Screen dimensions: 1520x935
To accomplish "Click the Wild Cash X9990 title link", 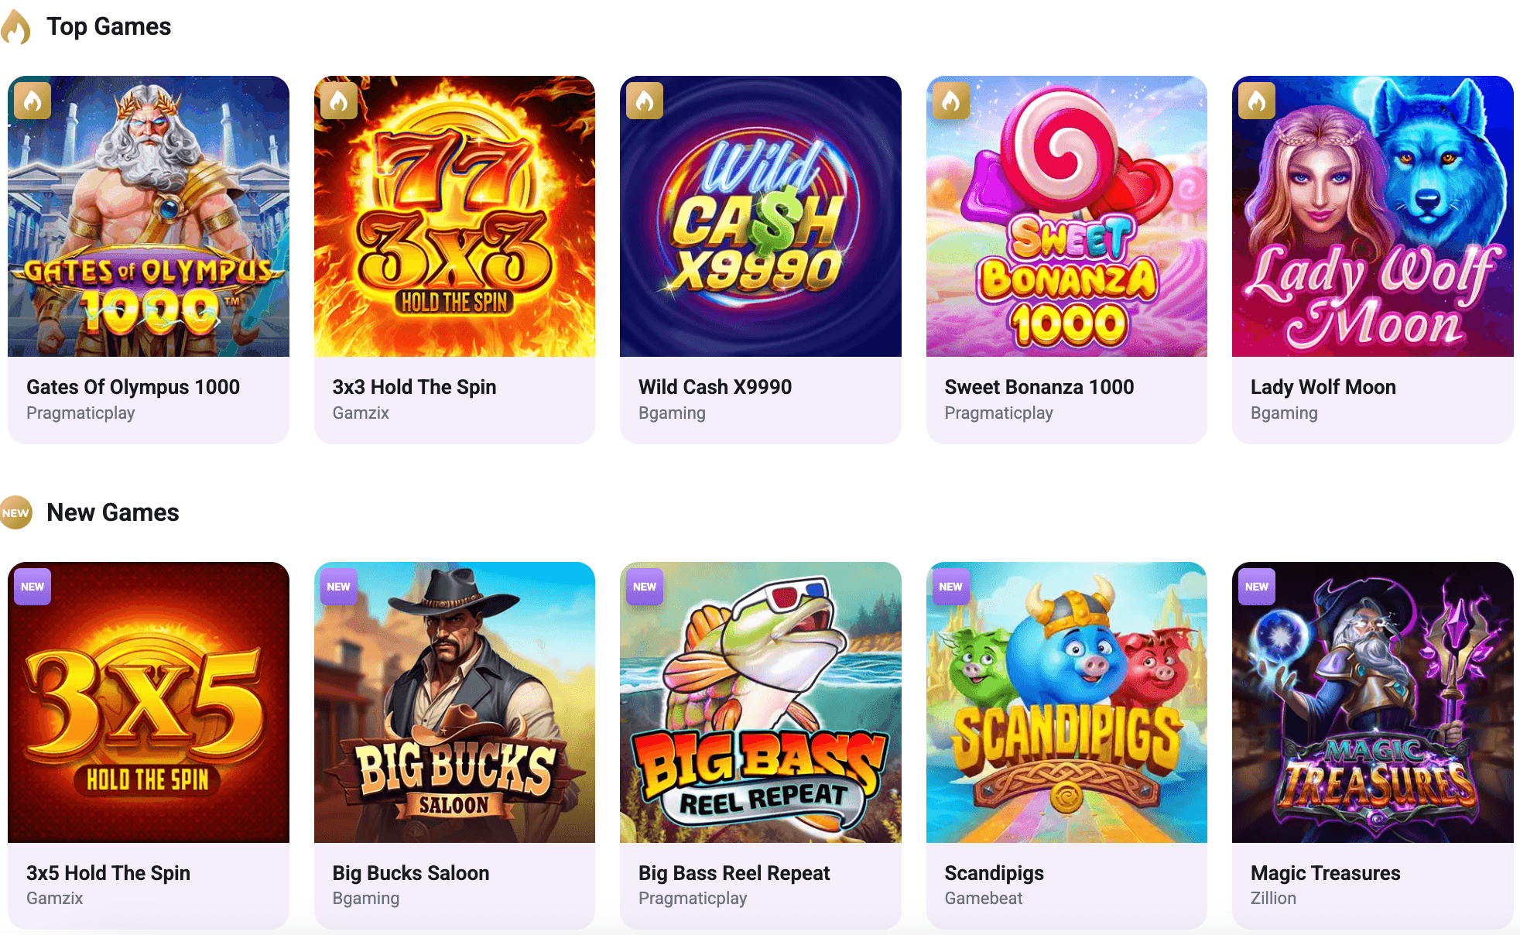I will [x=715, y=387].
